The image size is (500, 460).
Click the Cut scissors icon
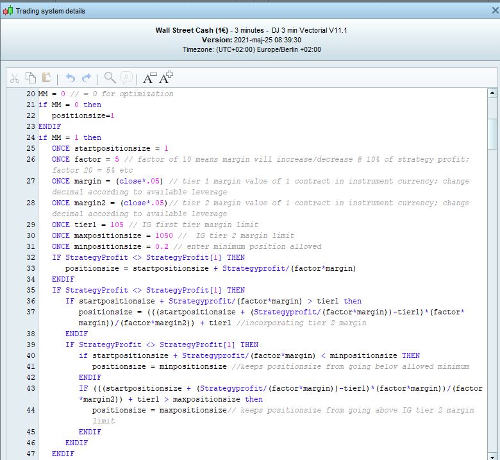pyautogui.click(x=14, y=78)
